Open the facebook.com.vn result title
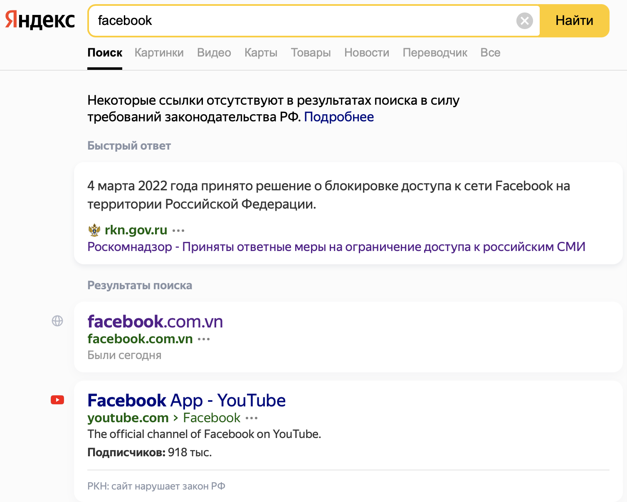This screenshot has width=627, height=502. coord(155,322)
